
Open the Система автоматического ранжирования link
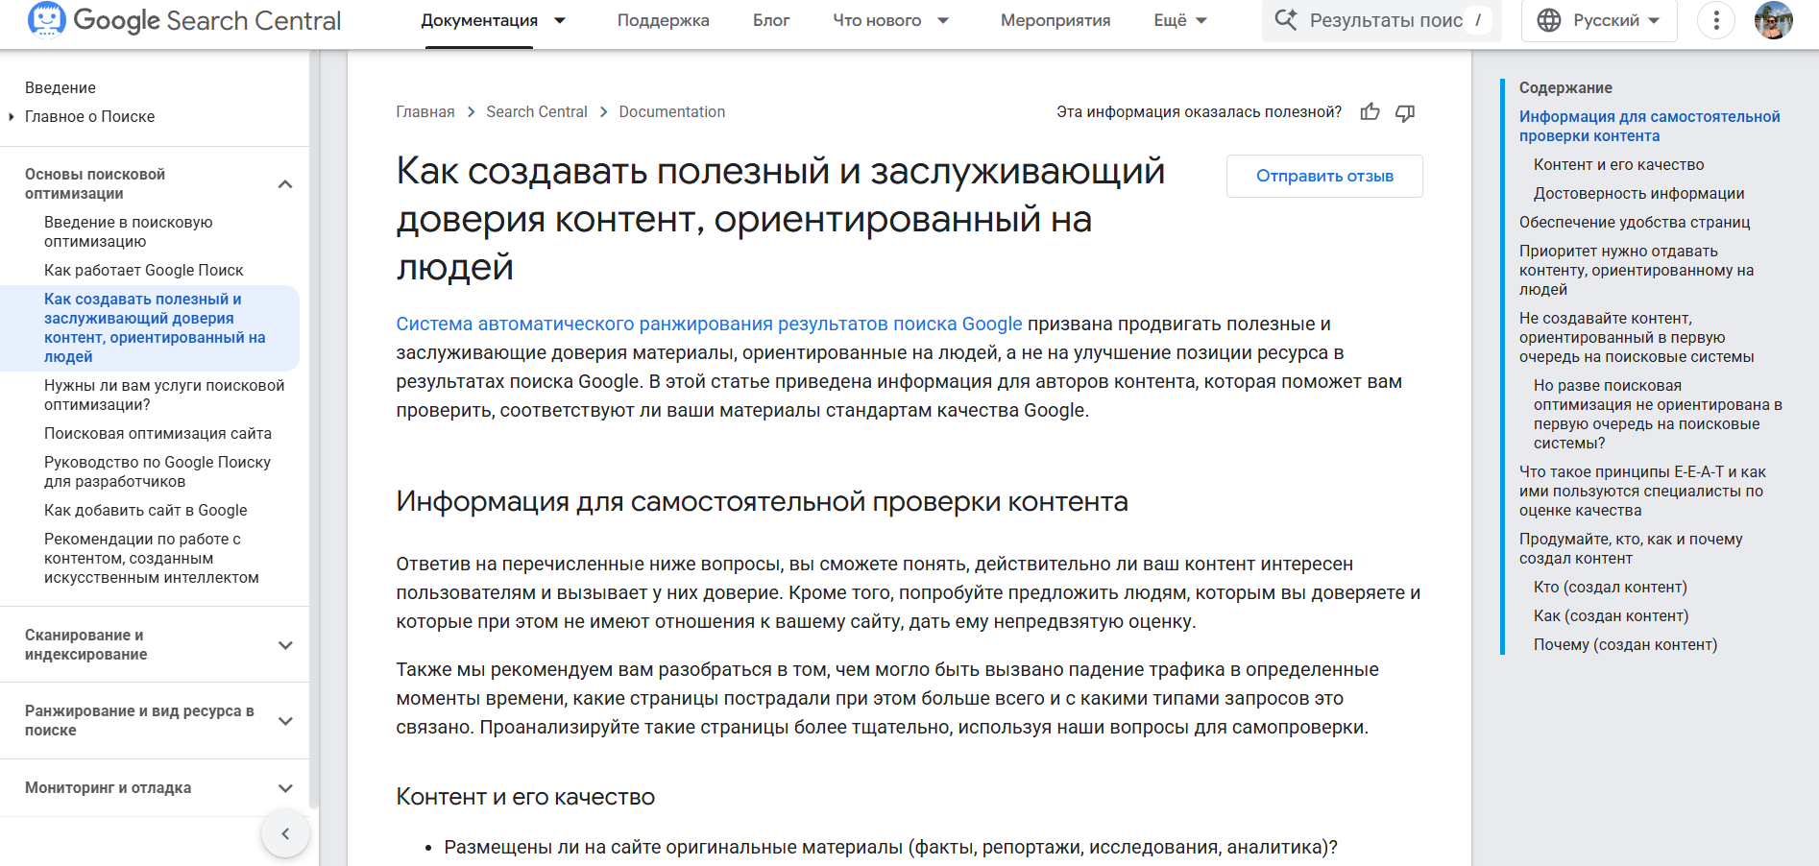pos(709,324)
